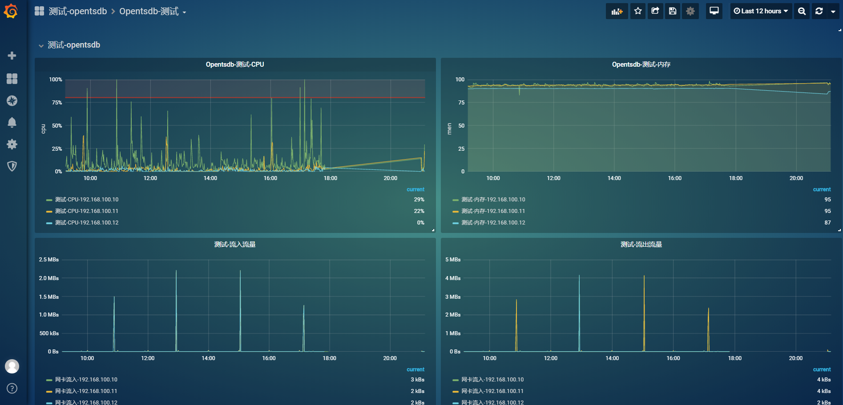This screenshot has height=405, width=843.
Task: Hide the 测试-CPU-192.168.100.12 series
Action: point(87,222)
